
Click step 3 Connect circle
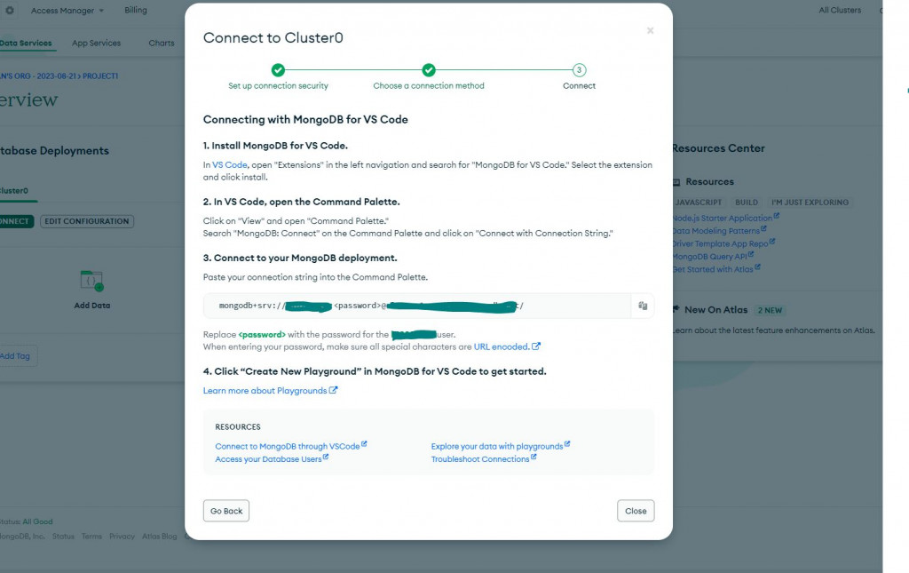pos(579,70)
